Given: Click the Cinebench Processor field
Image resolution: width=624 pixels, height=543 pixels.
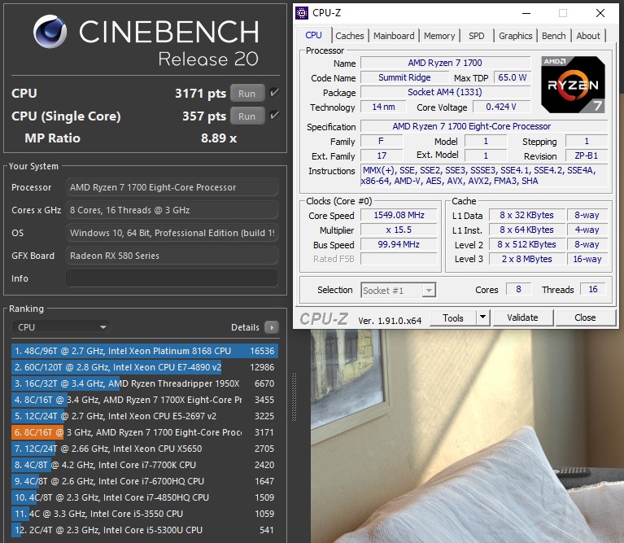Looking at the screenshot, I should [x=172, y=187].
